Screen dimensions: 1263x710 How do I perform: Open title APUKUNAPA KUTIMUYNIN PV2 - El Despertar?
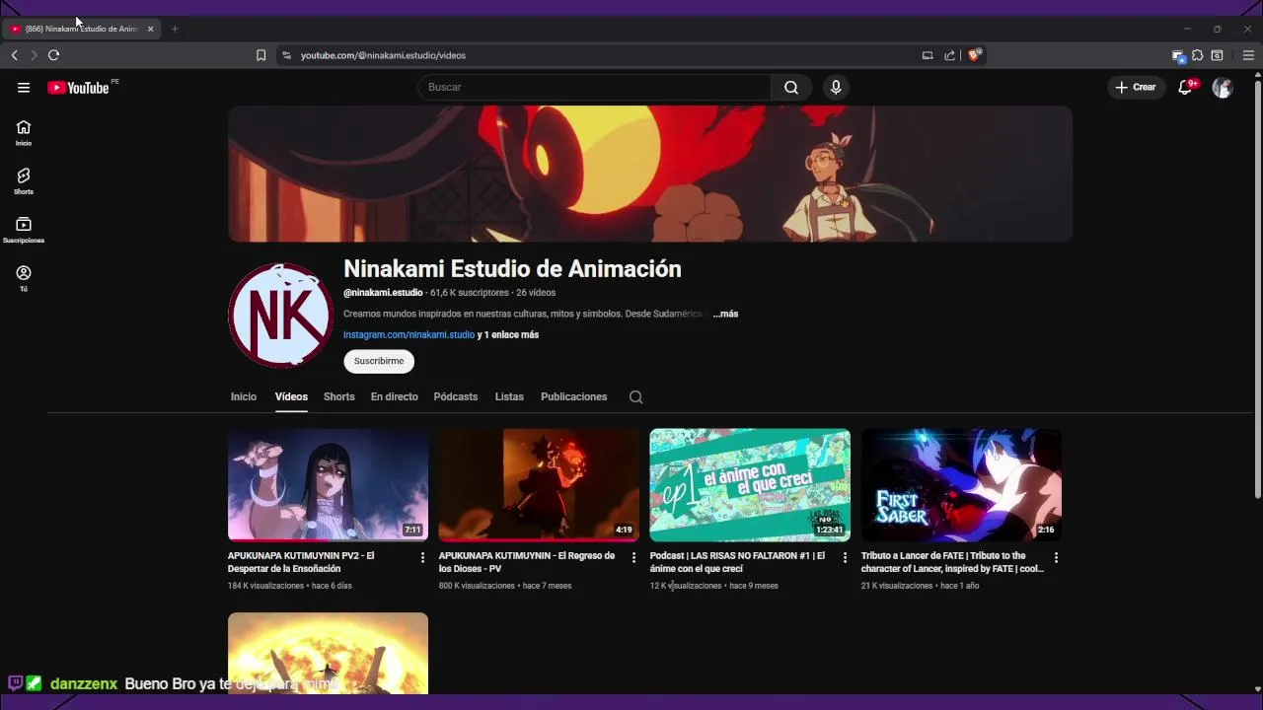(301, 562)
